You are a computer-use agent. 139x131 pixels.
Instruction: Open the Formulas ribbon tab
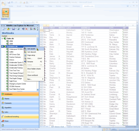coord(41,6)
